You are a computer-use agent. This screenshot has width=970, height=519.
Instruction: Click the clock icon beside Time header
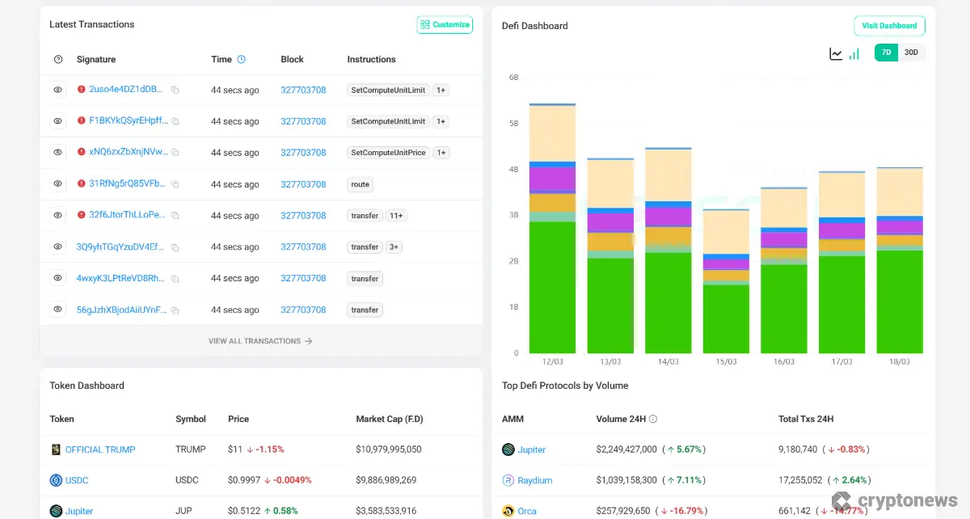(241, 59)
